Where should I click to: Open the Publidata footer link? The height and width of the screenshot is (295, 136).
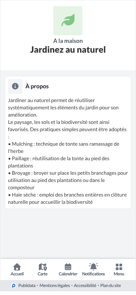pyautogui.click(x=27, y=286)
